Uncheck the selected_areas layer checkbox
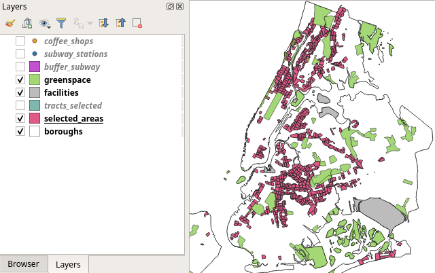Image resolution: width=435 pixels, height=273 pixels. click(x=20, y=118)
